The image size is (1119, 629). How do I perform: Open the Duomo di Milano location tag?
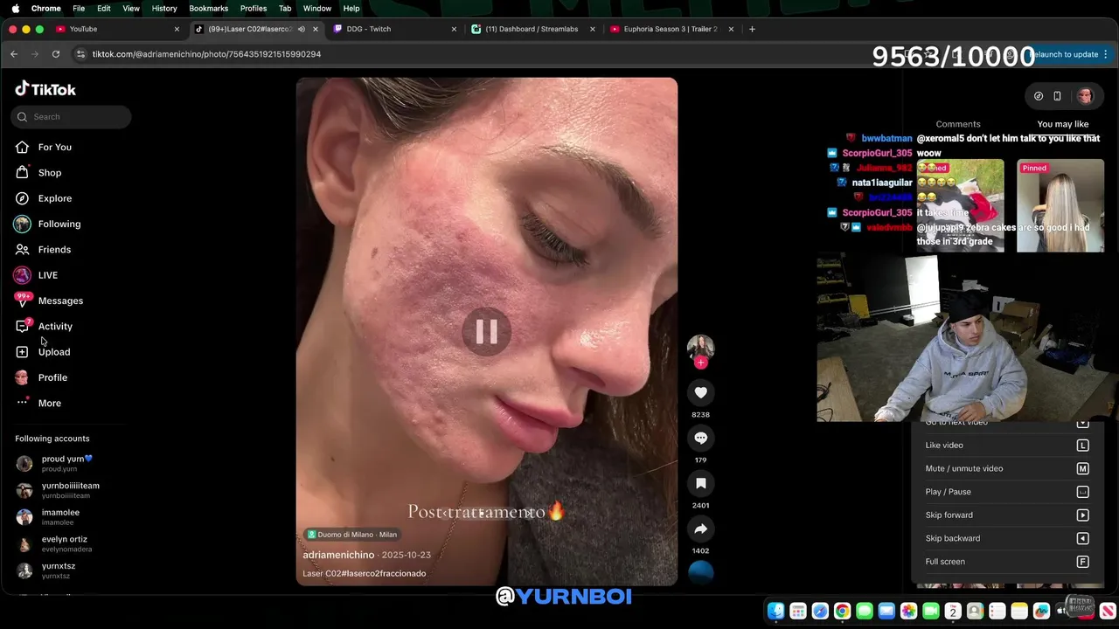[351, 535]
